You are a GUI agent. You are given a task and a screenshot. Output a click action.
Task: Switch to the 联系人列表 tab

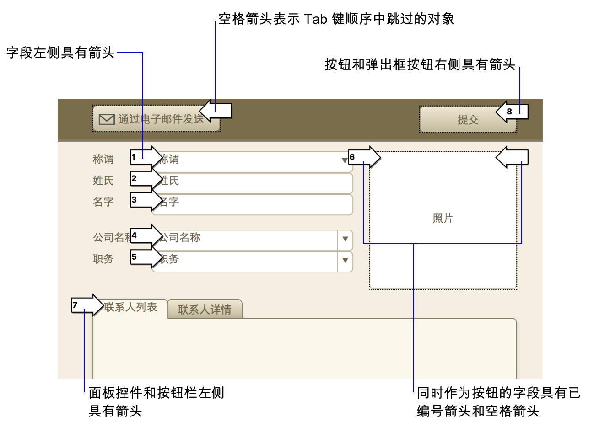pyautogui.click(x=131, y=307)
